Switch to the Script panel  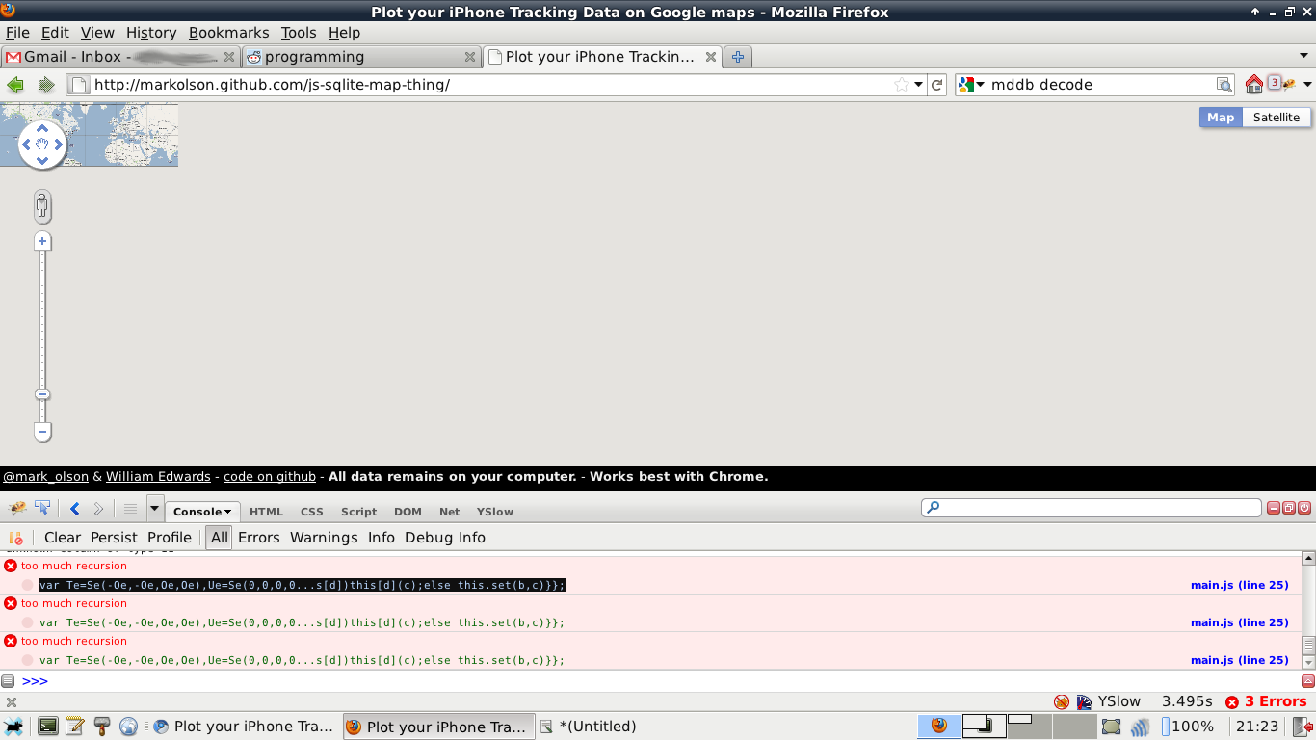tap(358, 512)
